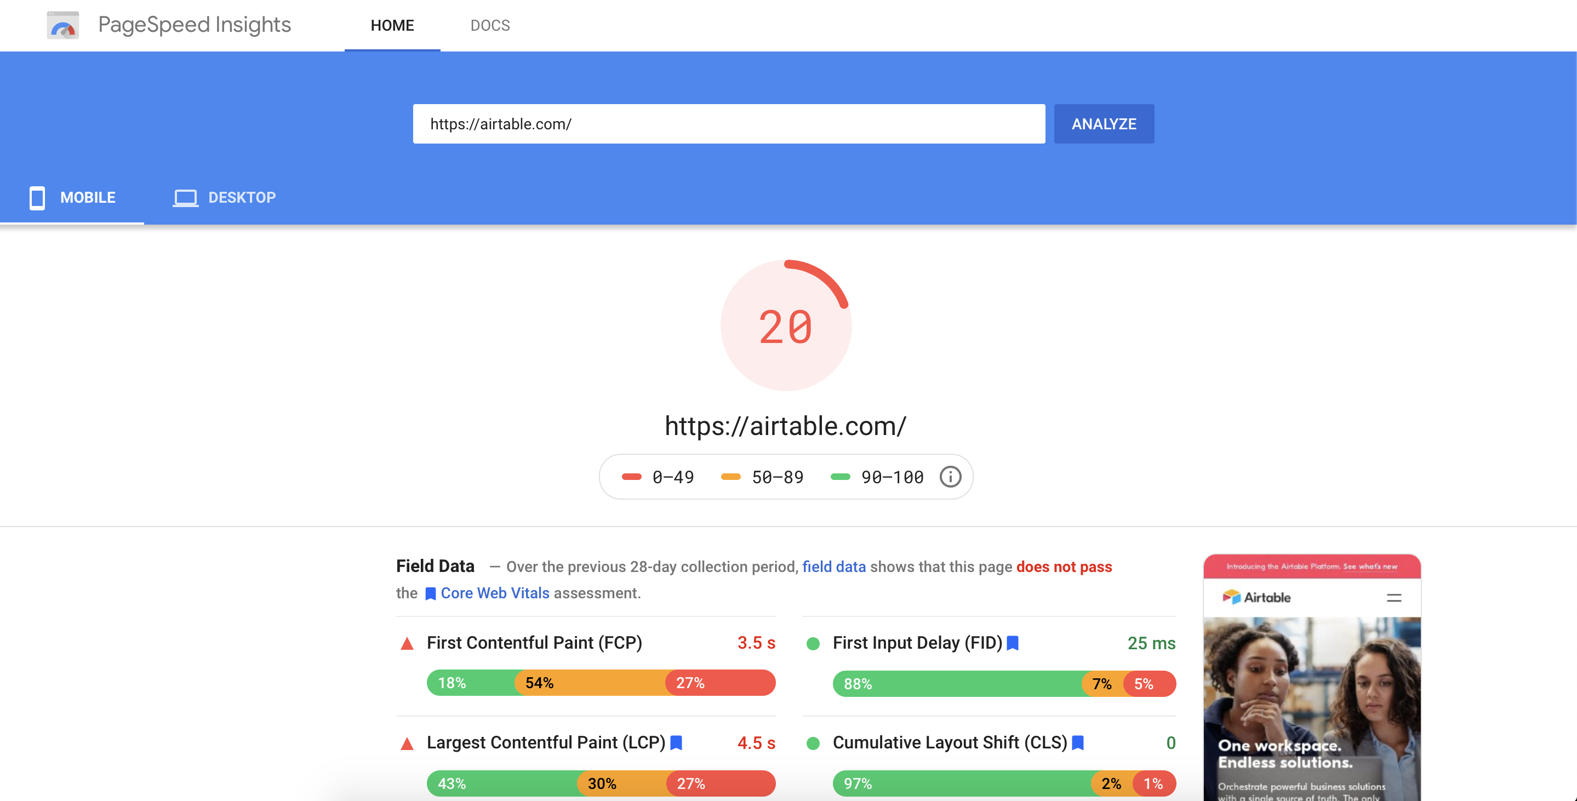Click the URL input field

pos(729,124)
